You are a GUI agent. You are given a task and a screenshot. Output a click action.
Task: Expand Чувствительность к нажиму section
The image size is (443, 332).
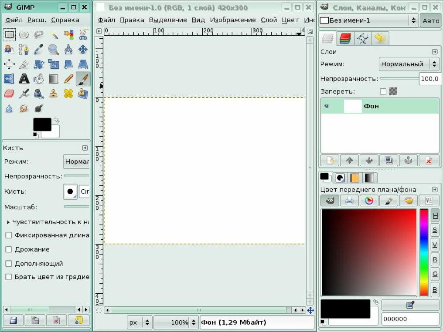8,222
